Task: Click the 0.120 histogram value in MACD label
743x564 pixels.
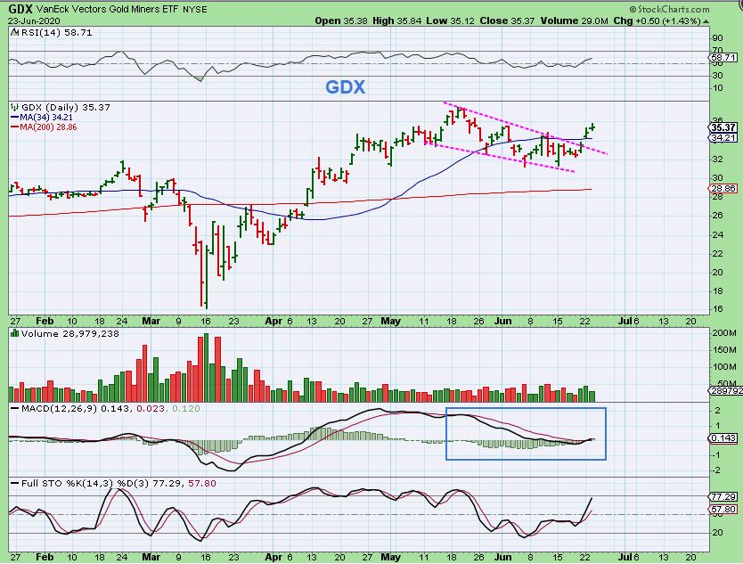Action: pyautogui.click(x=185, y=409)
